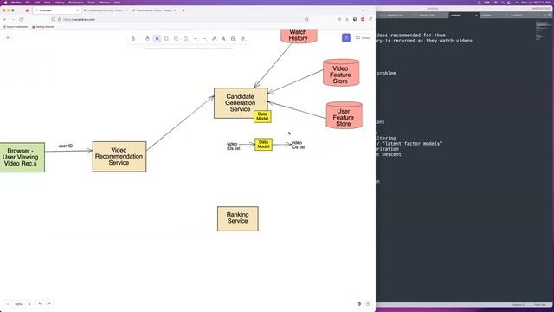Open a new Firefox tab
554x312 pixels.
click(183, 10)
